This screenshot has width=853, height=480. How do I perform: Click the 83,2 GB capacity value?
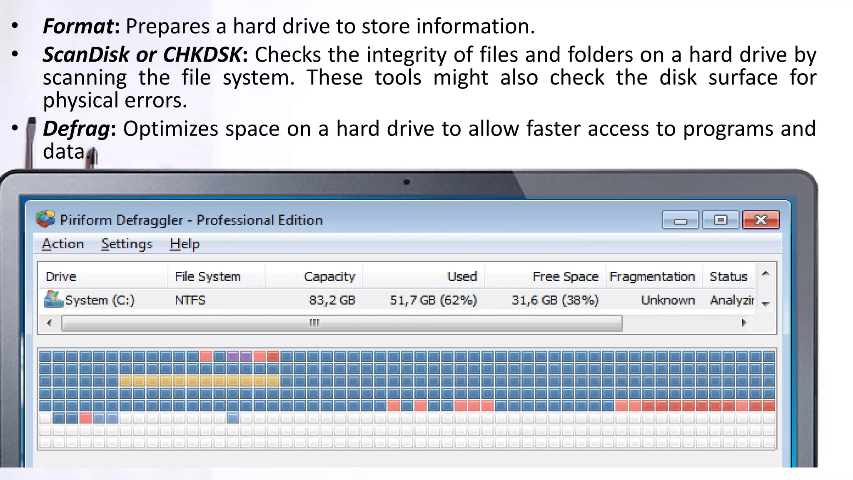[332, 300]
